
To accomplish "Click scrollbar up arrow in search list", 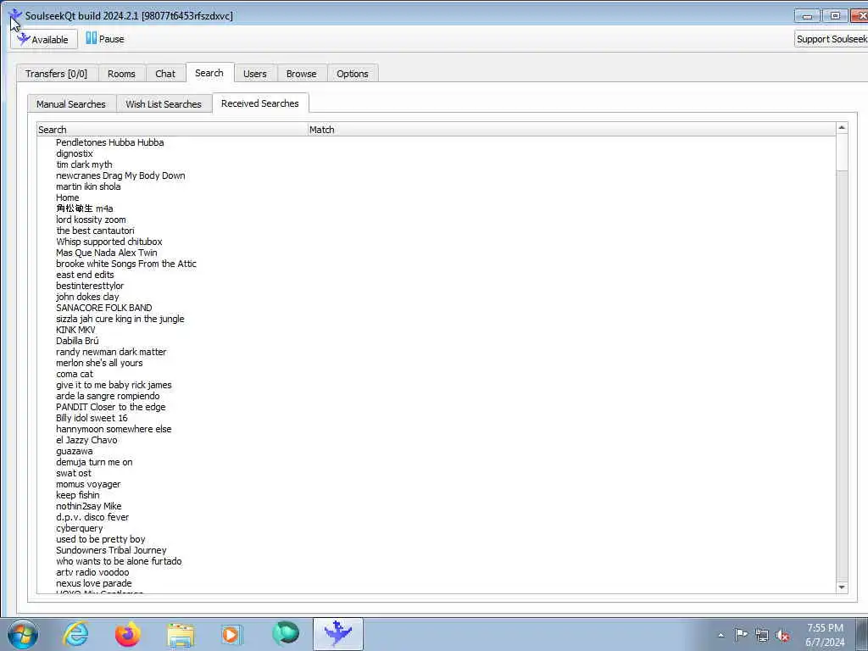I will point(842,128).
